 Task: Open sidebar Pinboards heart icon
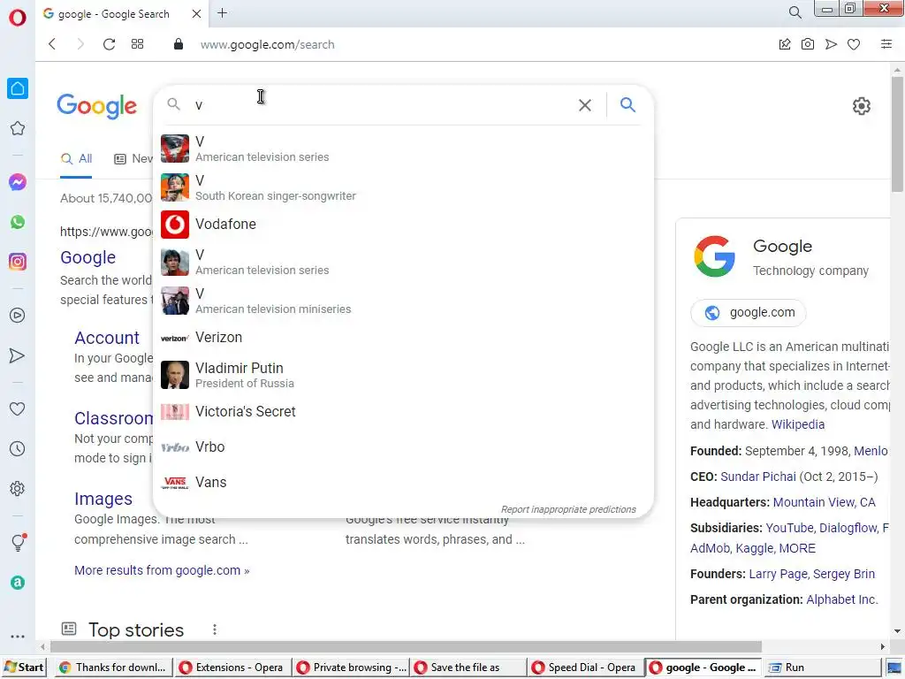tap(18, 408)
